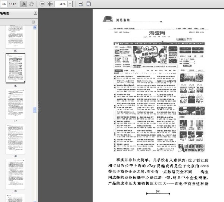Zoom in with the plus button
224x202 pixels.
pos(50,4)
